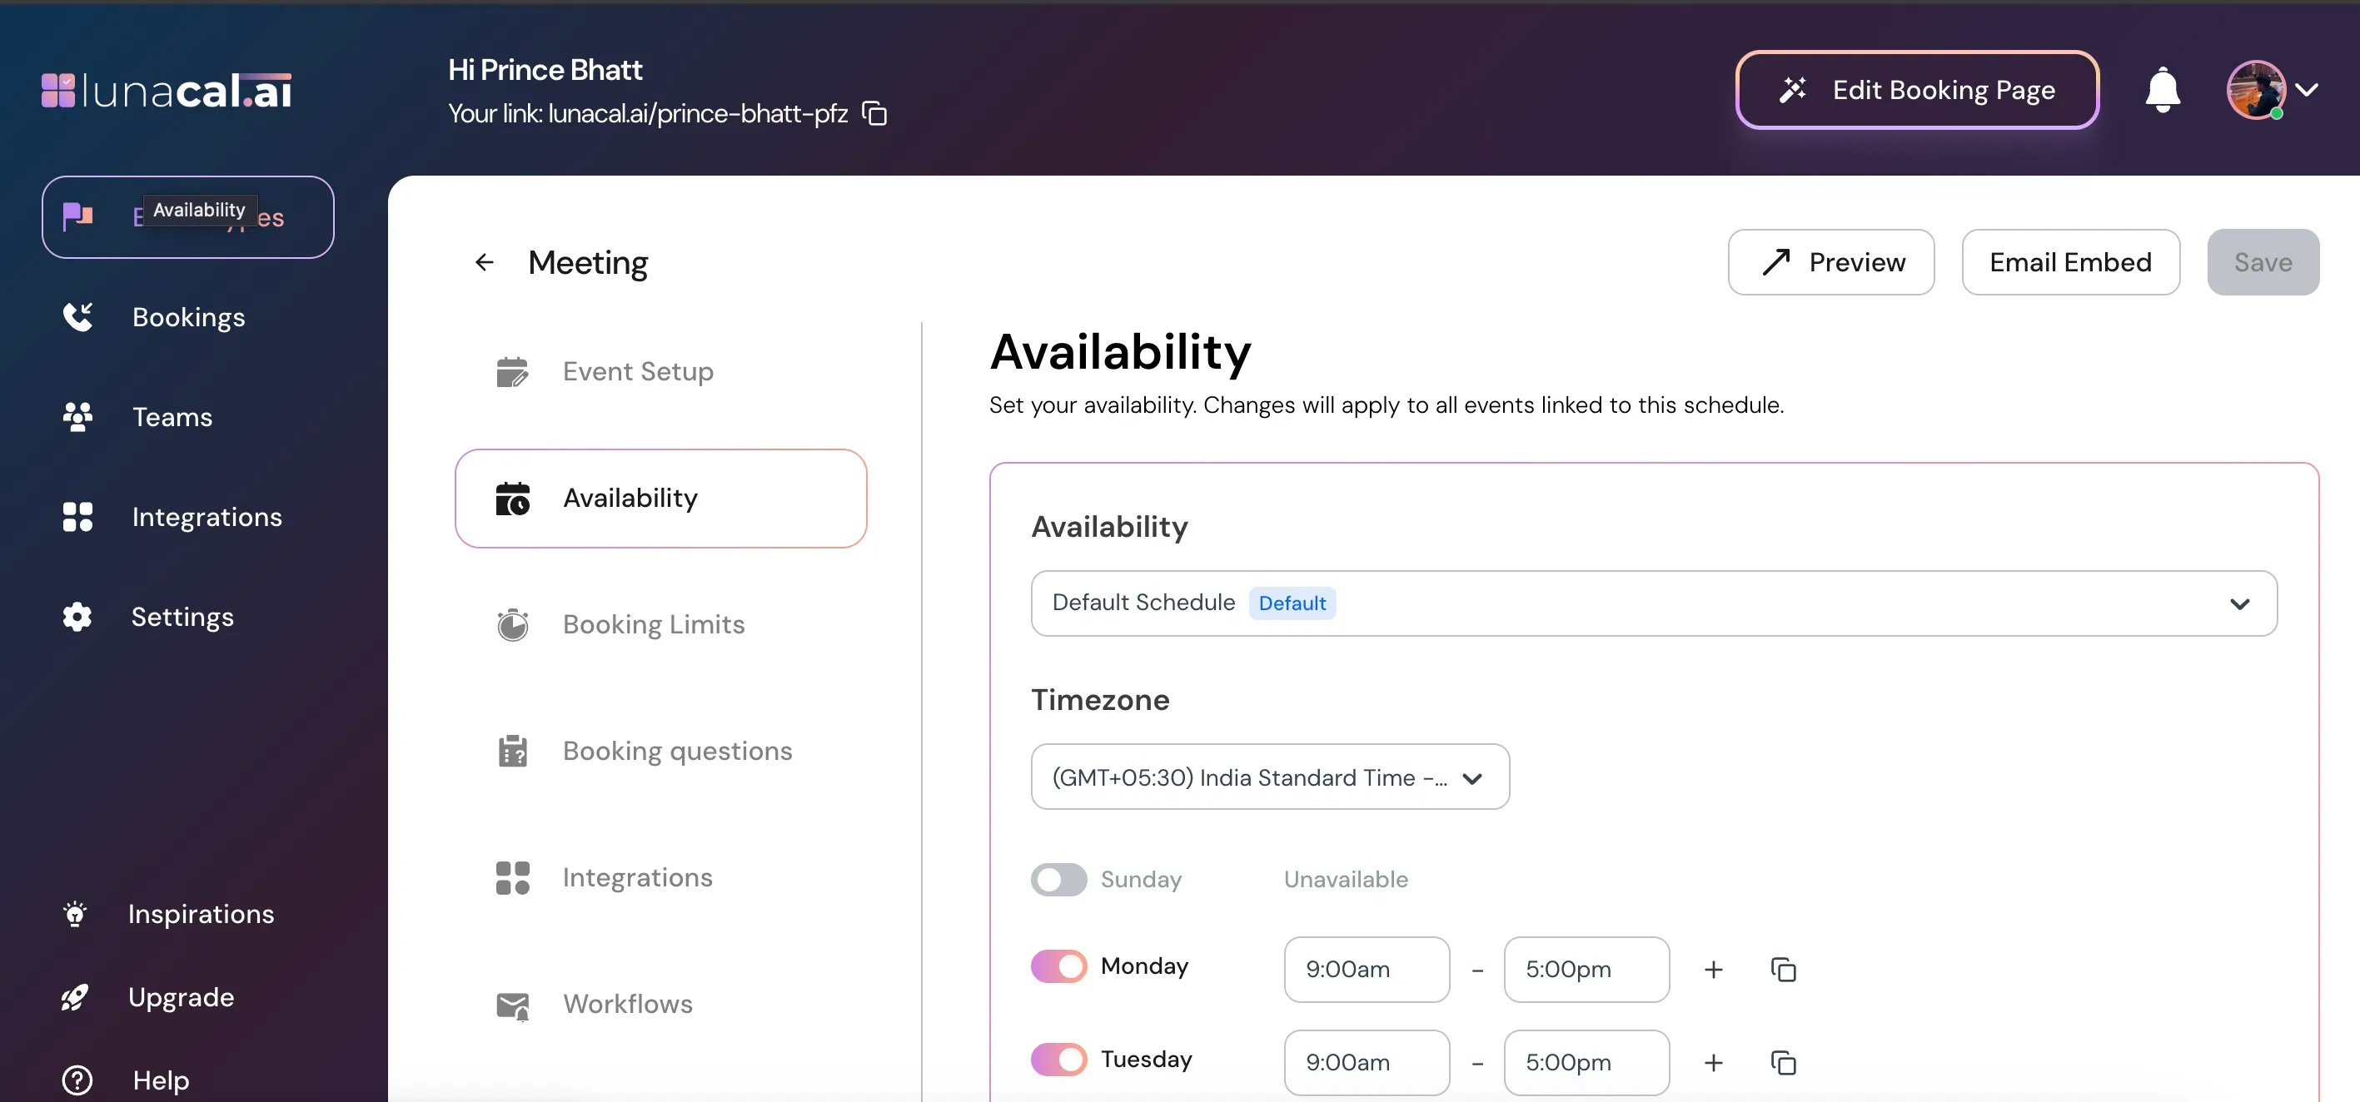The image size is (2360, 1102).
Task: Open Bookings in the sidebar
Action: [188, 317]
